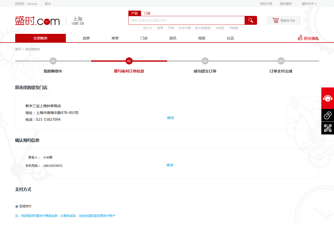The width and height of the screenshot is (334, 231).
Task: Select the 劳力士 hot search keyword
Action: point(148,28)
